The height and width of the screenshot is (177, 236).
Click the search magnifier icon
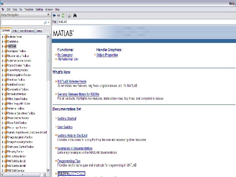click(x=46, y=23)
